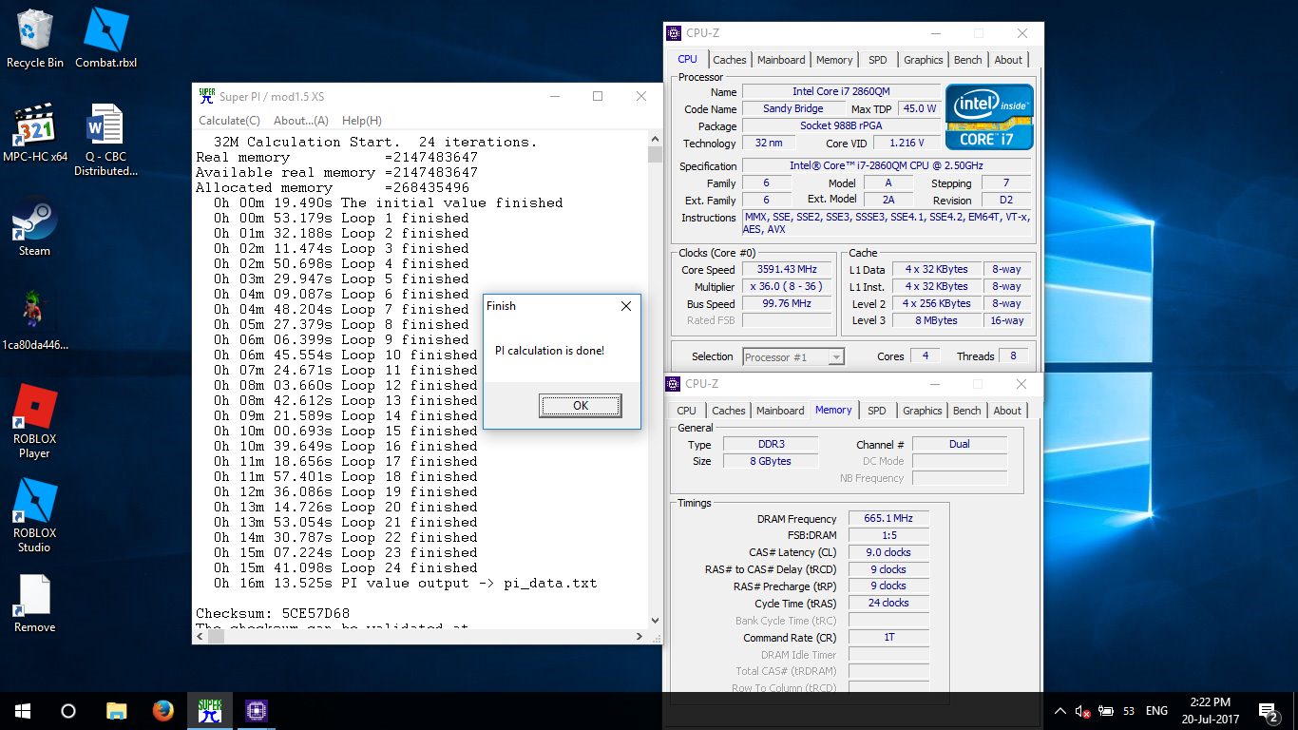Click the CAS# Latency 9.0 clocks value
The height and width of the screenshot is (730, 1298).
(888, 552)
